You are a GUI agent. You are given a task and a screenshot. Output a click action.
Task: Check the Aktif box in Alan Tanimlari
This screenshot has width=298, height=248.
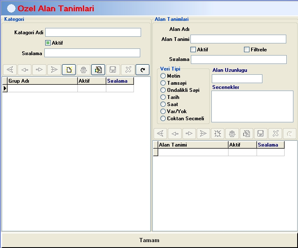tap(193, 50)
